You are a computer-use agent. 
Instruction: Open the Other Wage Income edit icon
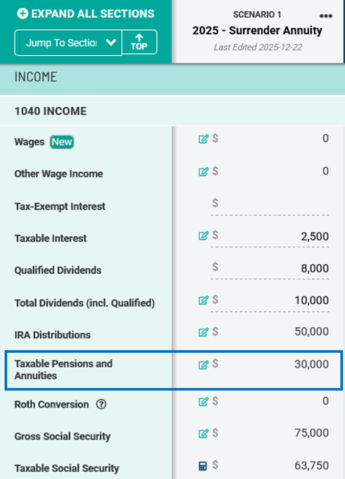203,171
